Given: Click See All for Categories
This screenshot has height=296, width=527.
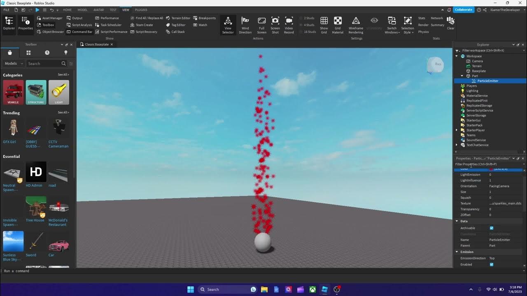Looking at the screenshot, I should click(x=63, y=75).
